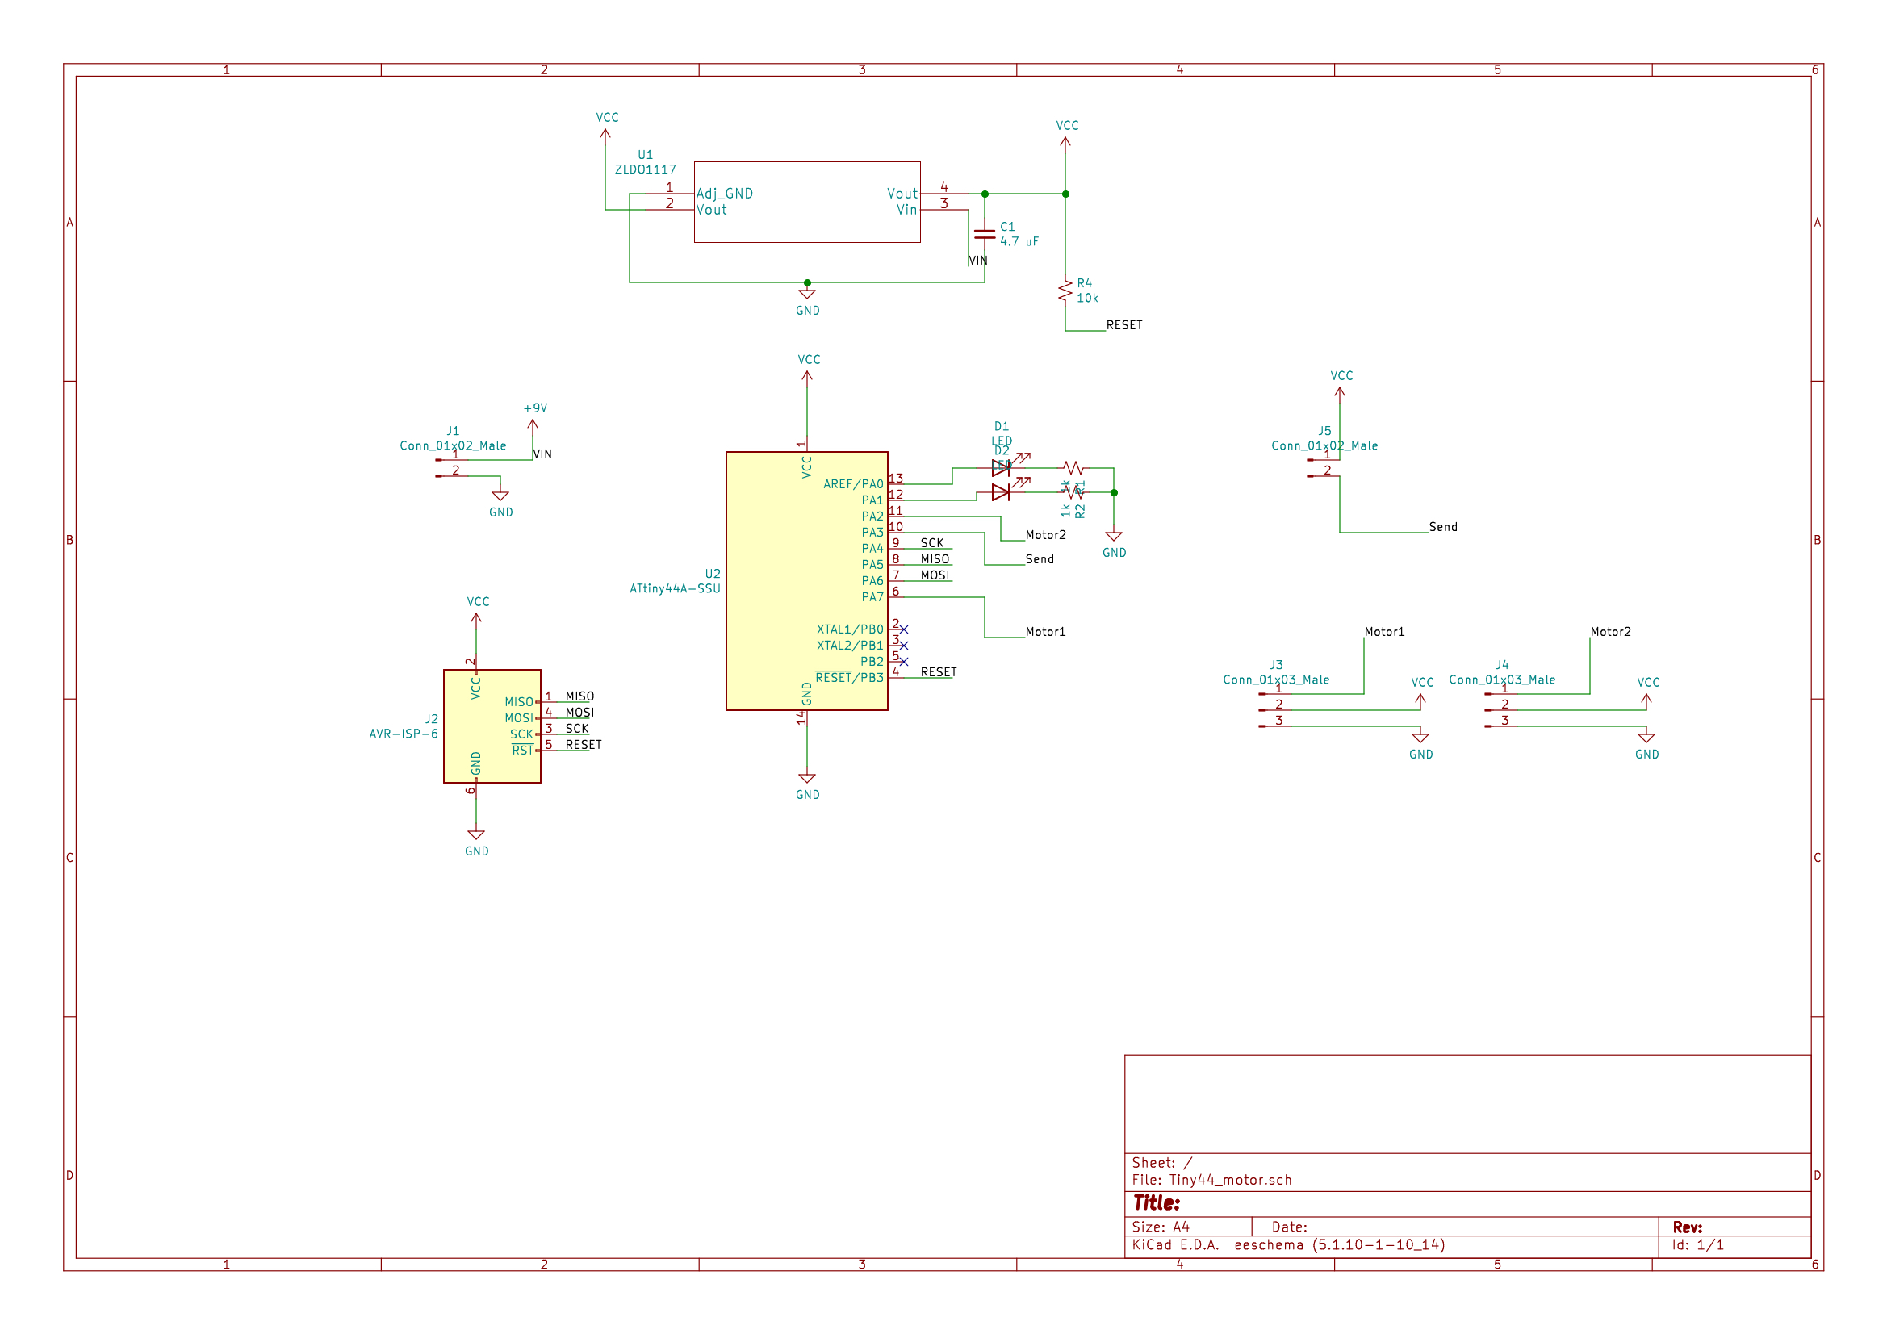Select the junction dot where the VCC net meets R4
This screenshot has width=1887, height=1334.
[1065, 194]
